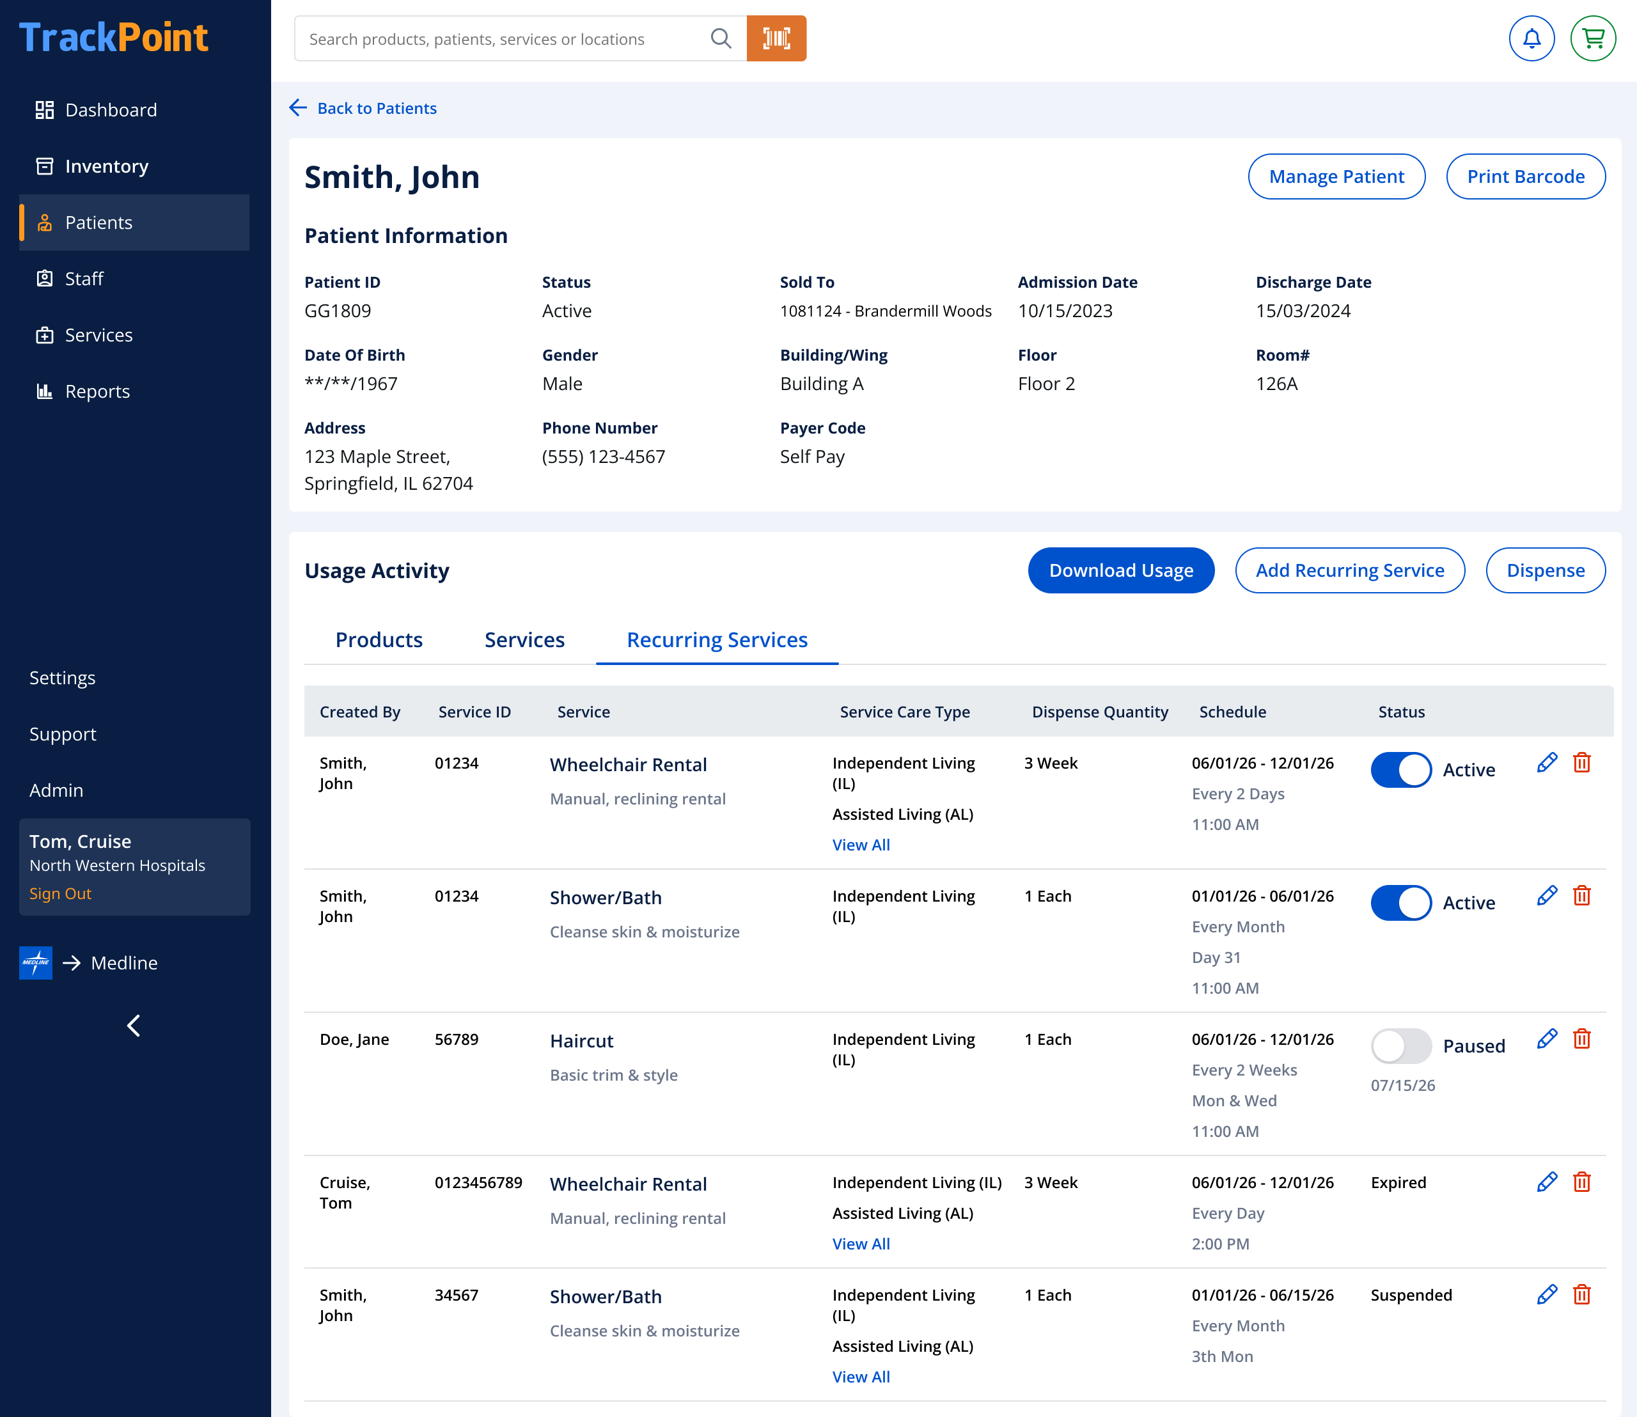Edit the suspended Shower/Bath service
The width and height of the screenshot is (1637, 1417).
tap(1547, 1294)
